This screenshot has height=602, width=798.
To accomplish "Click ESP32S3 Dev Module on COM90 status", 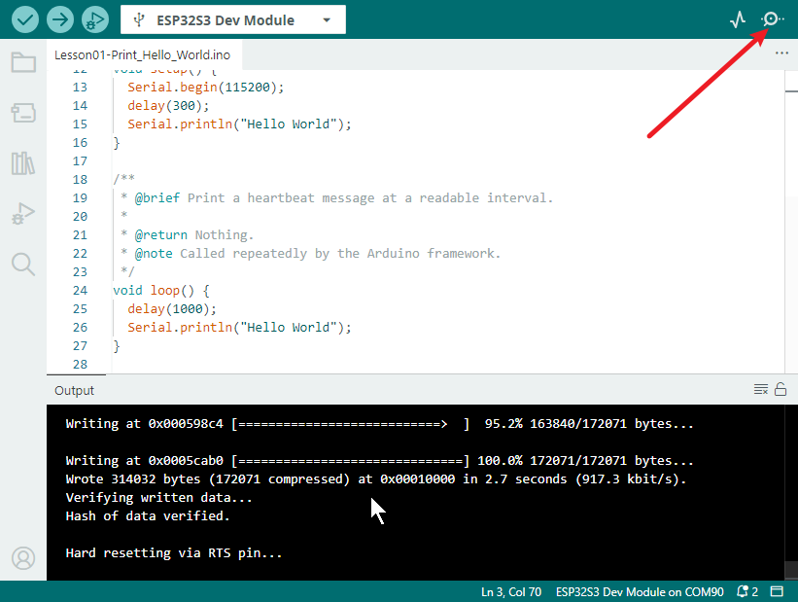I will coord(640,592).
